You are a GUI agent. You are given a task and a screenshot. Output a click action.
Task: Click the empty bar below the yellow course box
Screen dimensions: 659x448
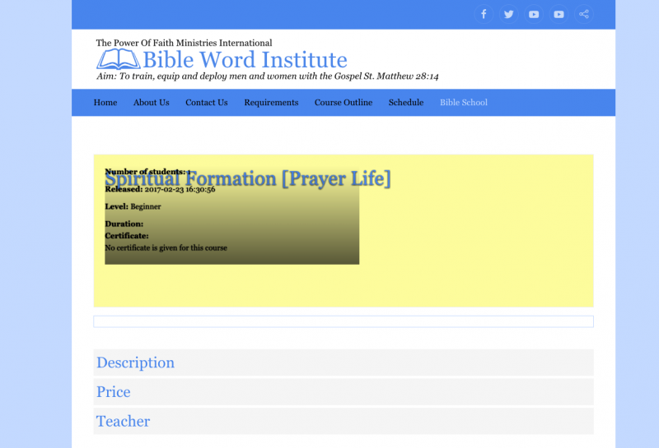click(x=344, y=321)
